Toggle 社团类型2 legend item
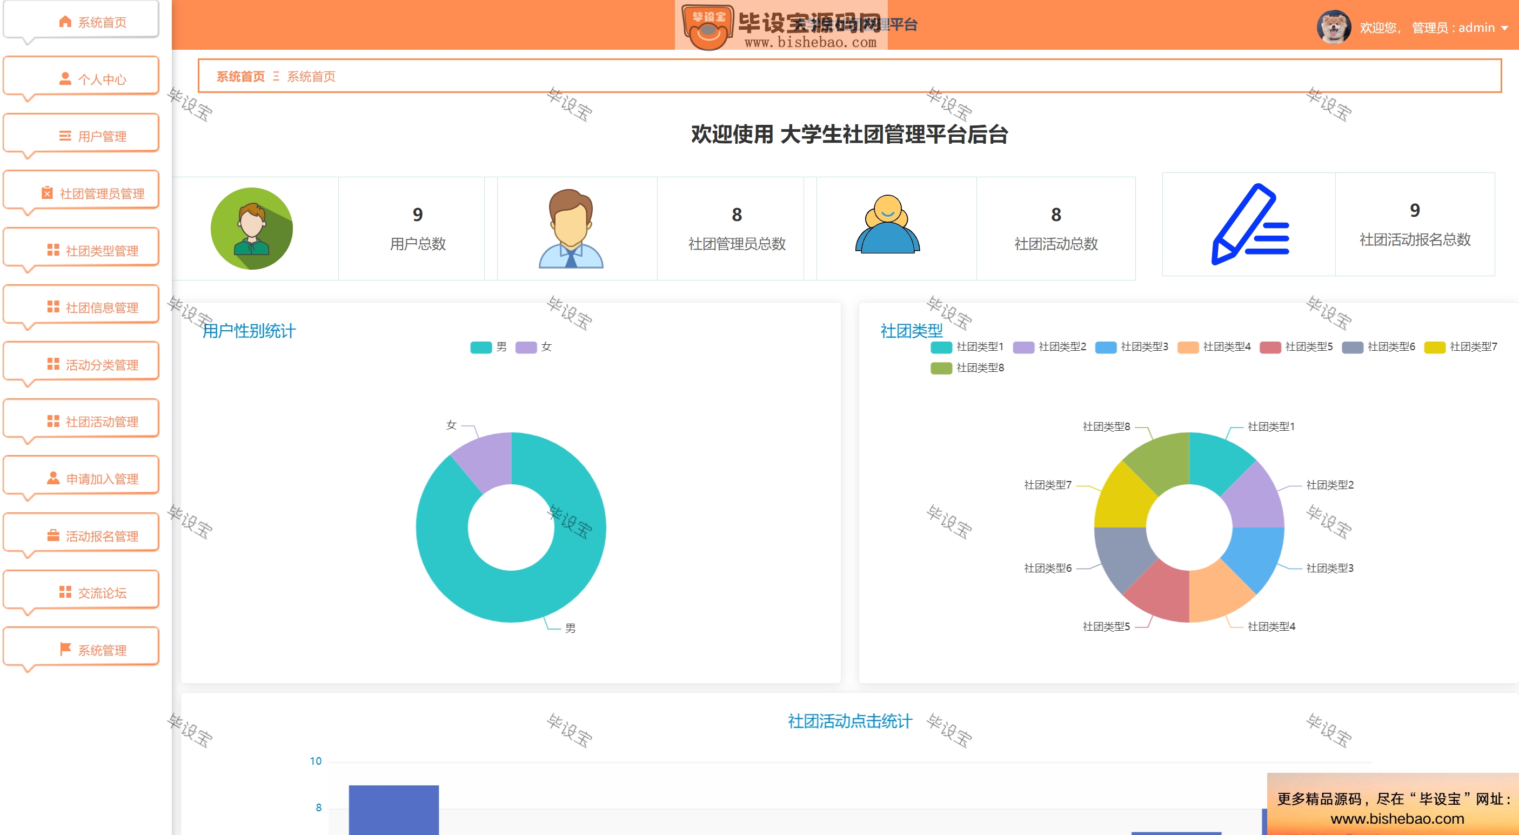 [x=1049, y=347]
